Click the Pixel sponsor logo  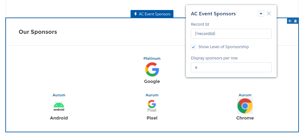[x=152, y=106]
